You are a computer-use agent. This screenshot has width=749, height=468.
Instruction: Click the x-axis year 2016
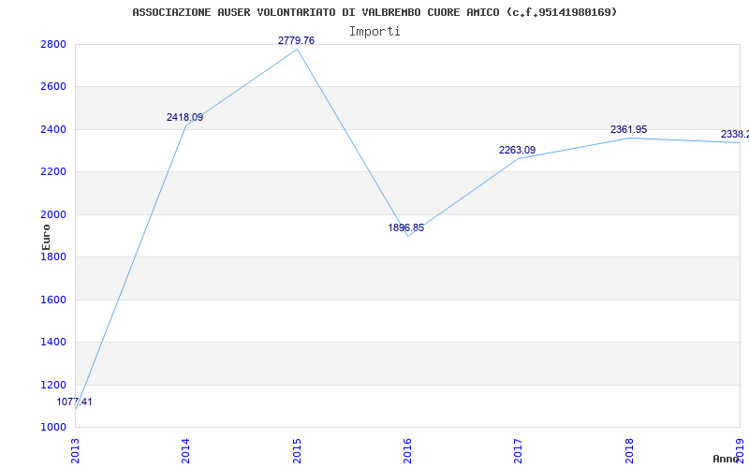point(407,450)
